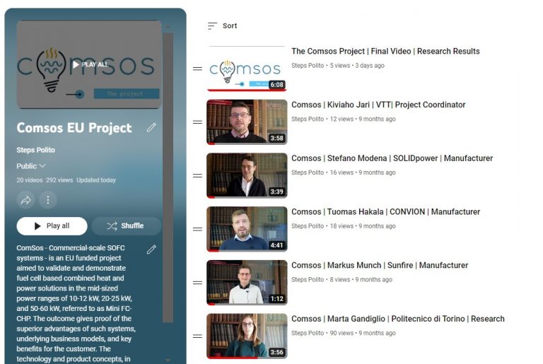543x364 pixels.
Task: Grab the reorder handle for the Final Video row
Action: 197,69
